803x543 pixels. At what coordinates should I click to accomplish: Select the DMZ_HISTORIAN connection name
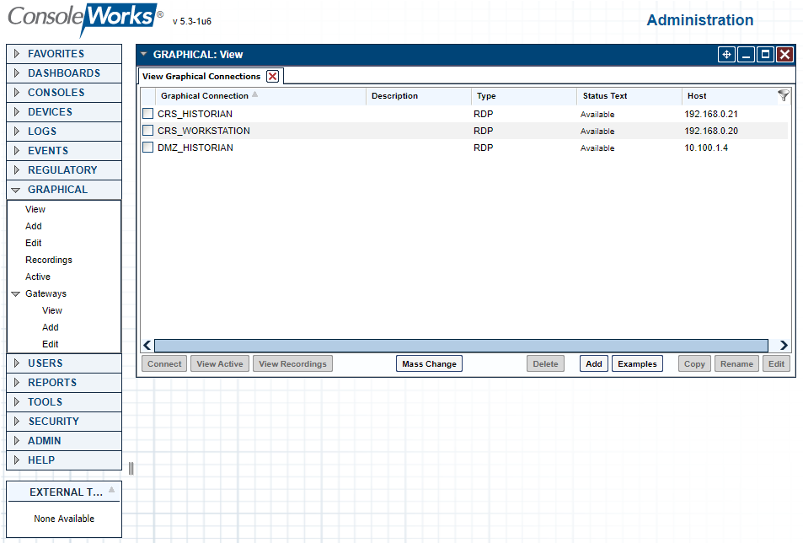click(x=195, y=148)
